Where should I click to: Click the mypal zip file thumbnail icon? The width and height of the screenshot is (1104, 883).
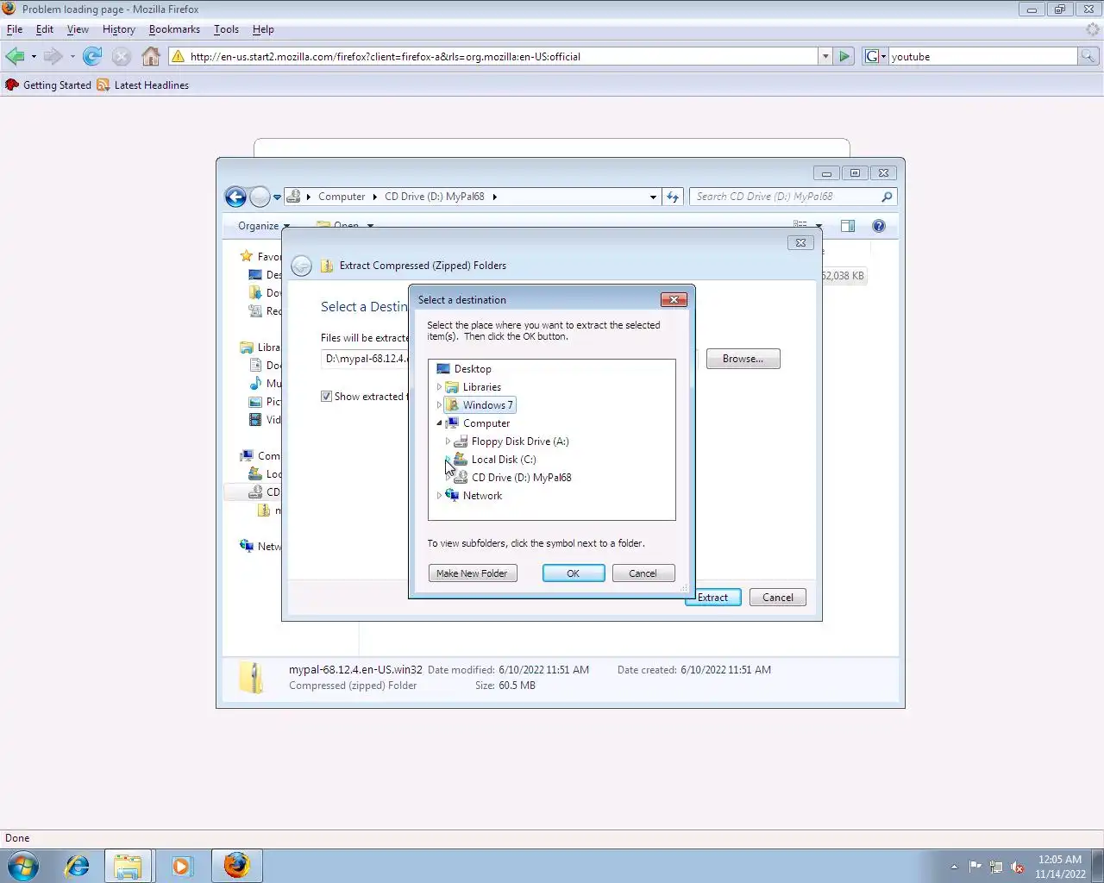click(x=252, y=678)
